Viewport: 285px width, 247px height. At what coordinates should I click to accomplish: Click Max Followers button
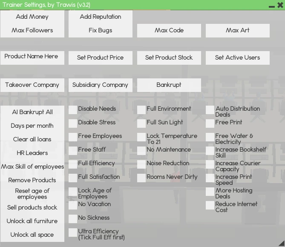pyautogui.click(x=32, y=30)
